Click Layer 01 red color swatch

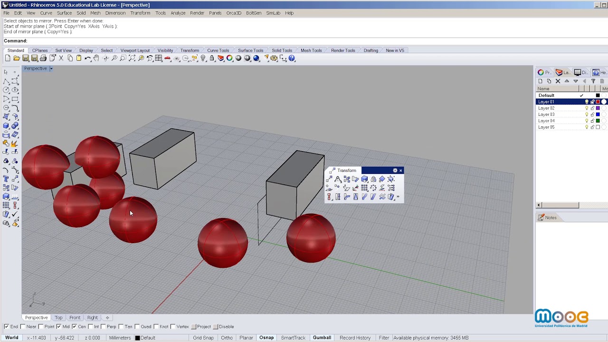[598, 102]
